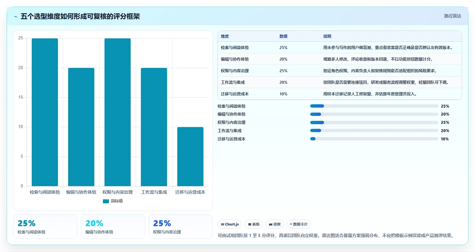
Task: Click the 工作流与集成 progress bar
Action: coord(374,131)
